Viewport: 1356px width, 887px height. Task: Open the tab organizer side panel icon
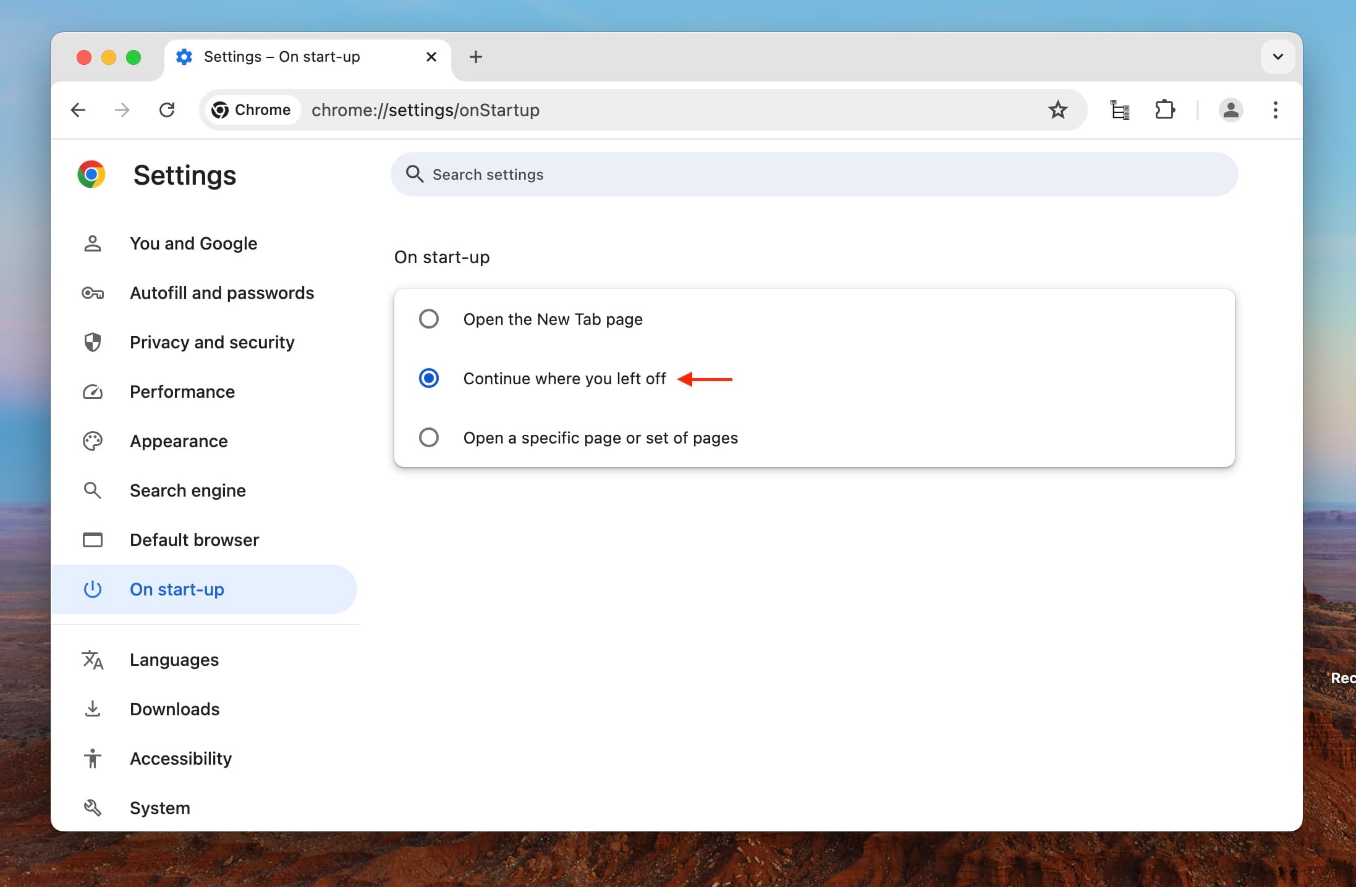coord(1120,110)
